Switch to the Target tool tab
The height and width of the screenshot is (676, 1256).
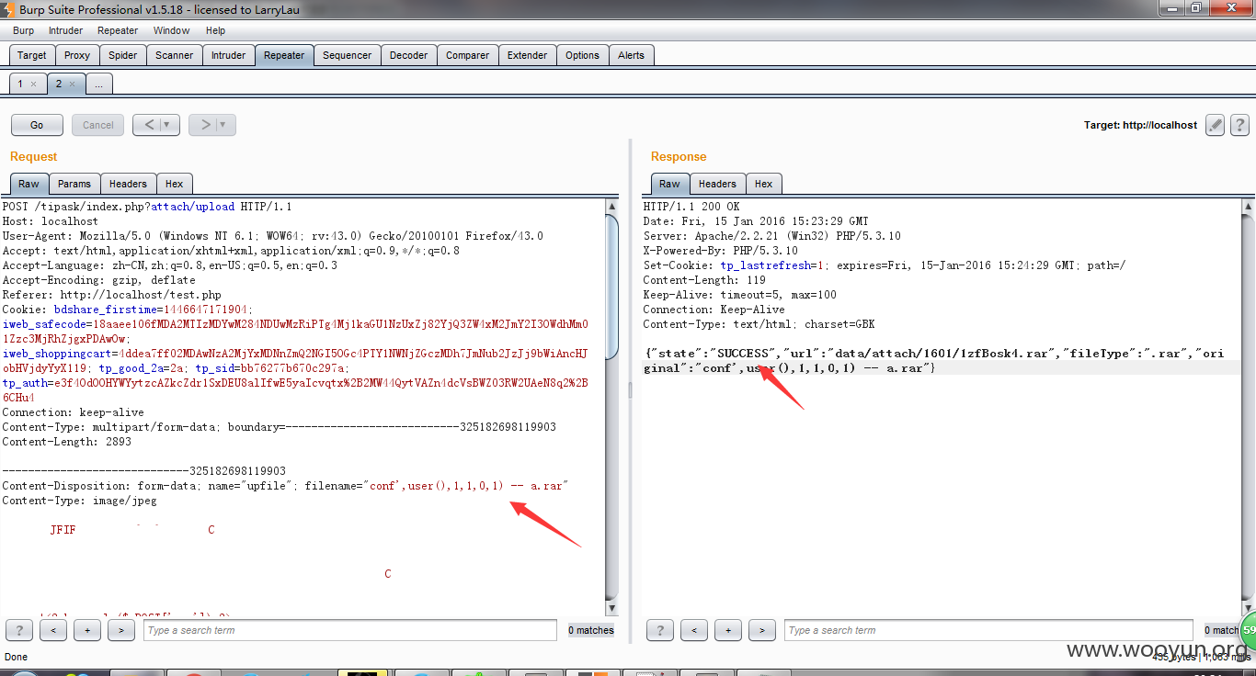(x=32, y=55)
